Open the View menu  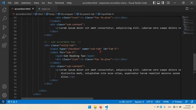pyautogui.click(x=36, y=3)
